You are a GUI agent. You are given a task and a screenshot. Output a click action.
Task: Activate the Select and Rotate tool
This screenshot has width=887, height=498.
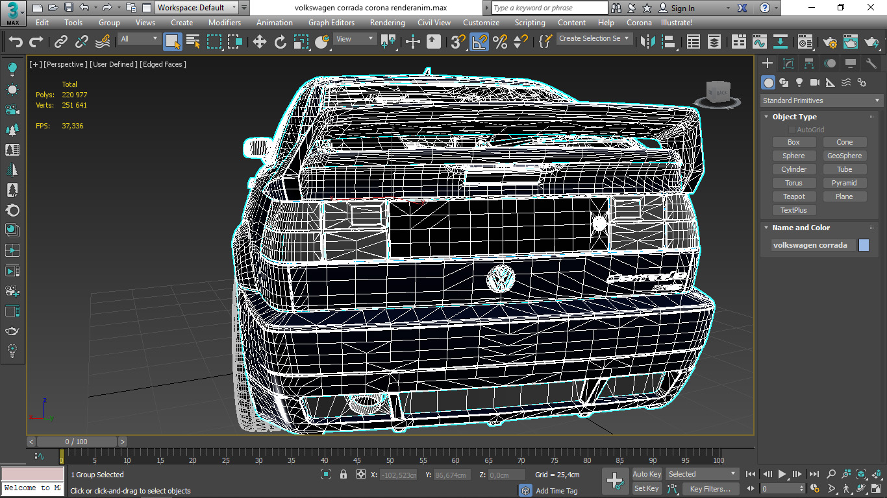tap(281, 42)
